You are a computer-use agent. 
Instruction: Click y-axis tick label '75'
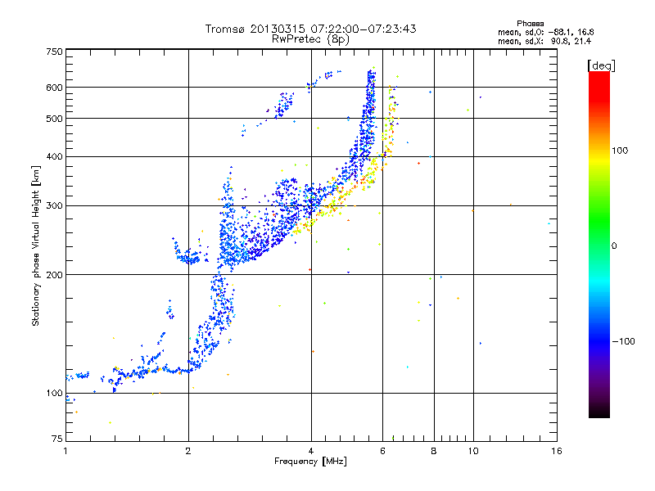click(57, 439)
